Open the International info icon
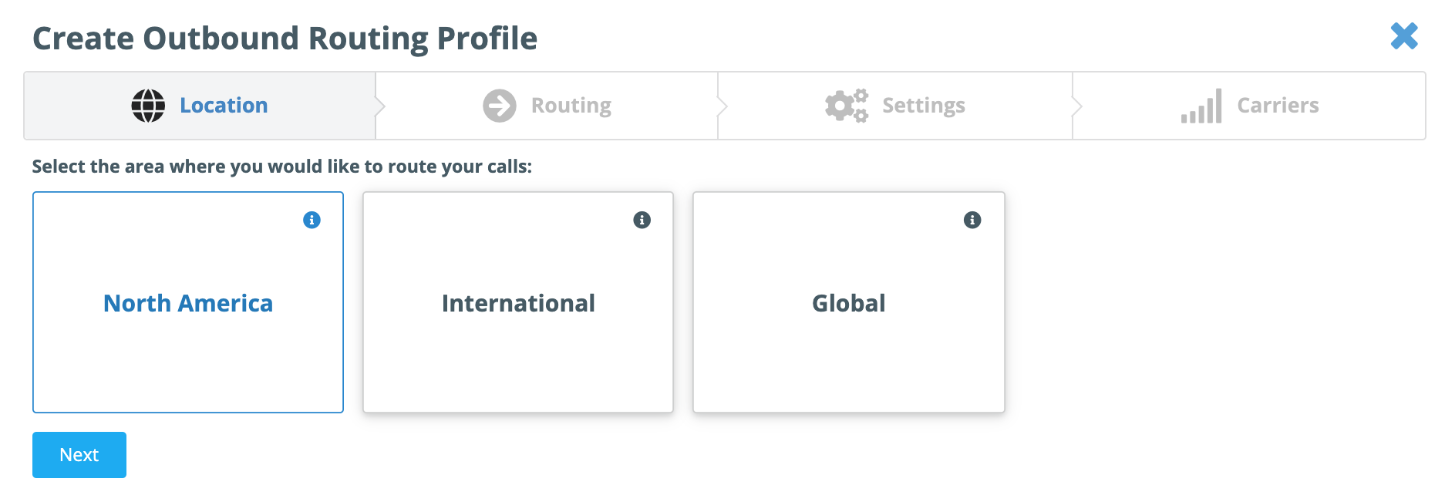This screenshot has height=492, width=1445. coord(642,220)
